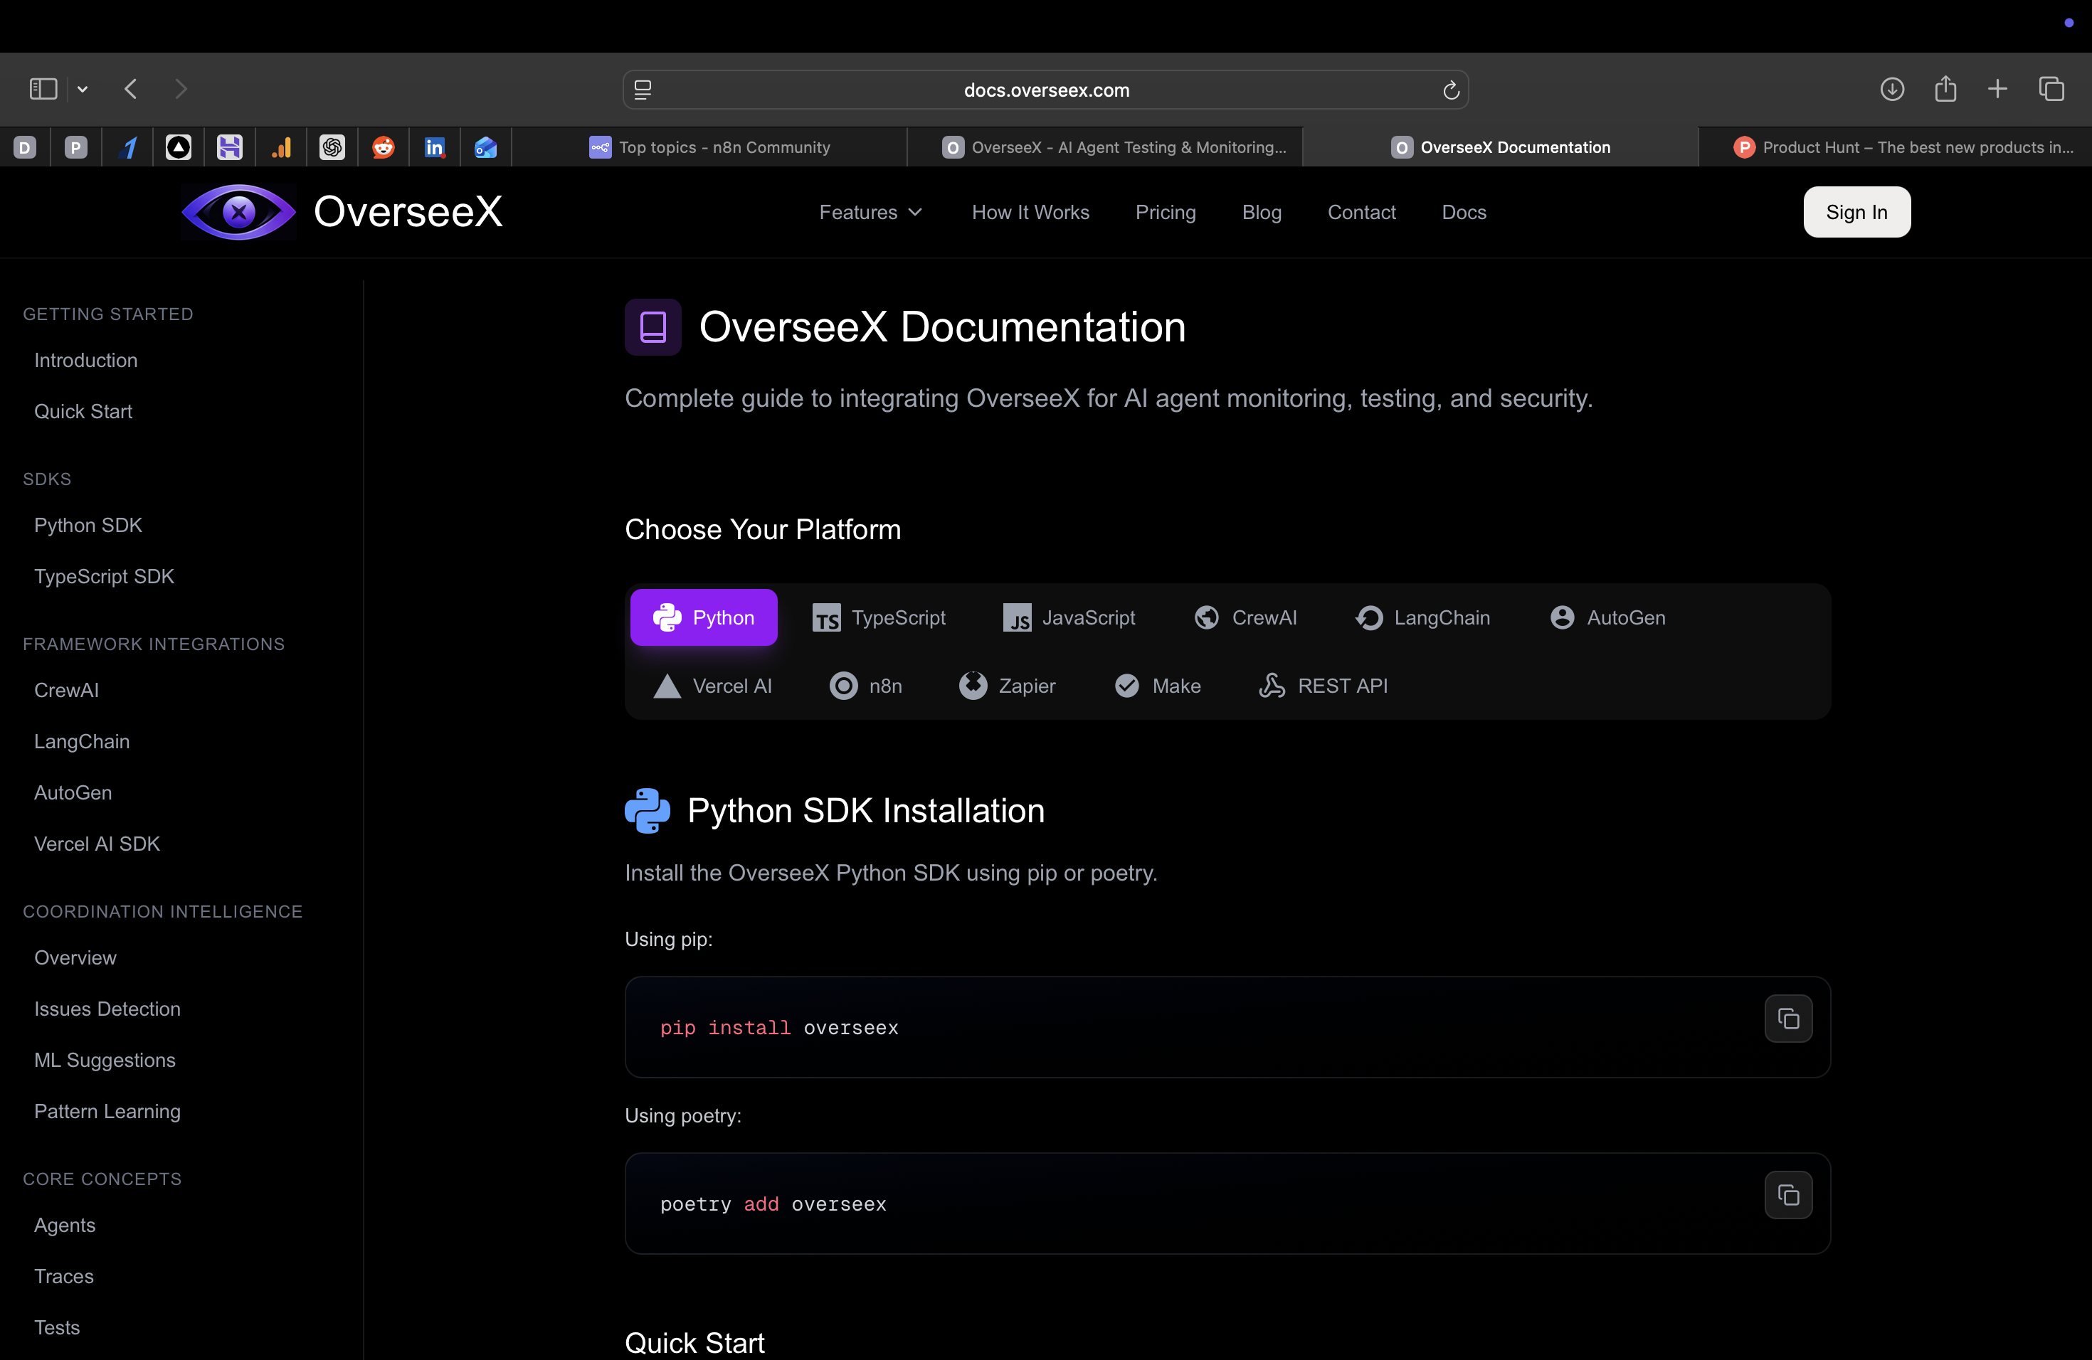Open the ChatGPT pinned tab
The image size is (2092, 1360).
pos(332,147)
